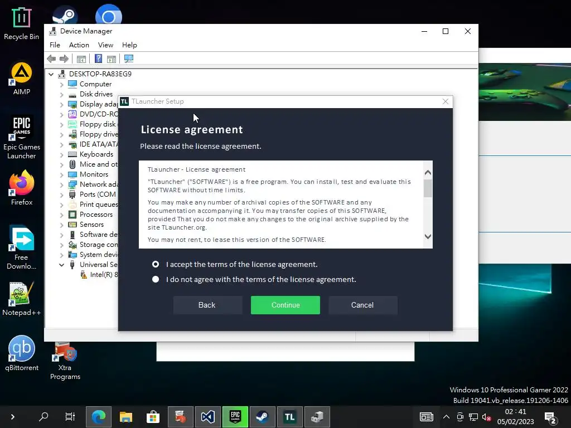Open notification center with 2 notifications
The height and width of the screenshot is (428, 571).
pyautogui.click(x=550, y=417)
